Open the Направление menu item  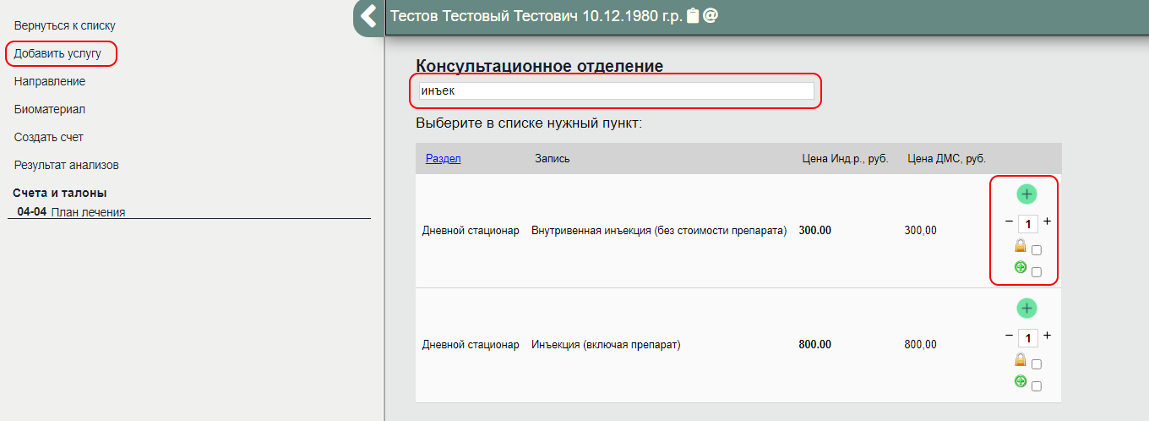pos(50,82)
